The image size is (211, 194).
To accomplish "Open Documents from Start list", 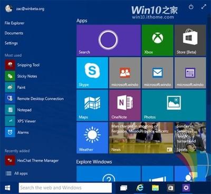I will 14,33.
